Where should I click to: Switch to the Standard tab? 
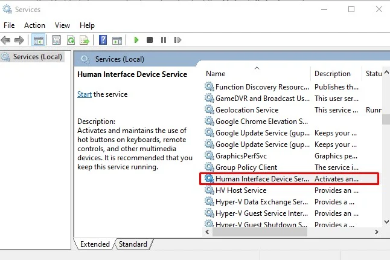pyautogui.click(x=133, y=244)
